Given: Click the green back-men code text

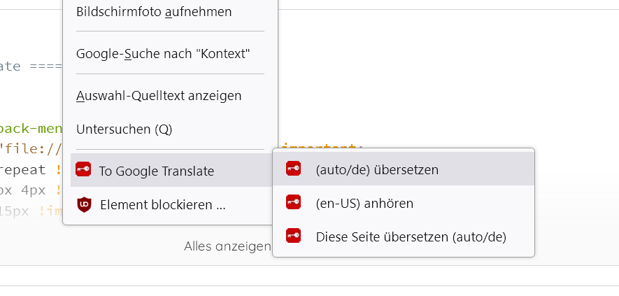Looking at the screenshot, I should (x=31, y=128).
